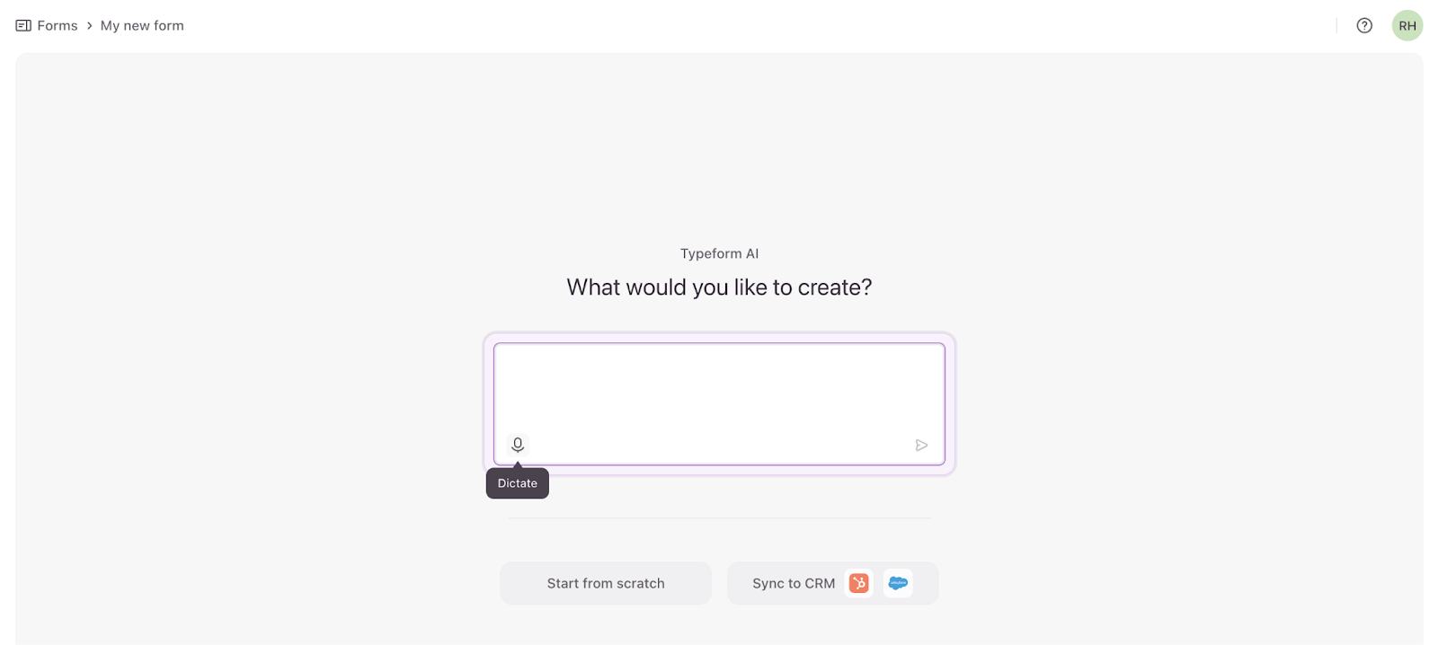Select the My new form title

[142, 26]
